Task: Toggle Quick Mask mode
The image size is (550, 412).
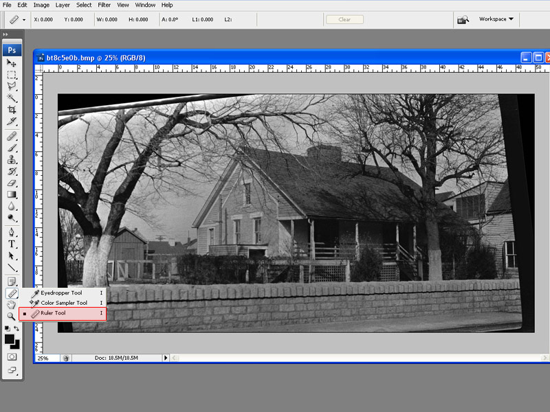Action: pos(12,356)
